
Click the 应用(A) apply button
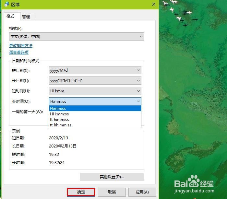point(142,192)
